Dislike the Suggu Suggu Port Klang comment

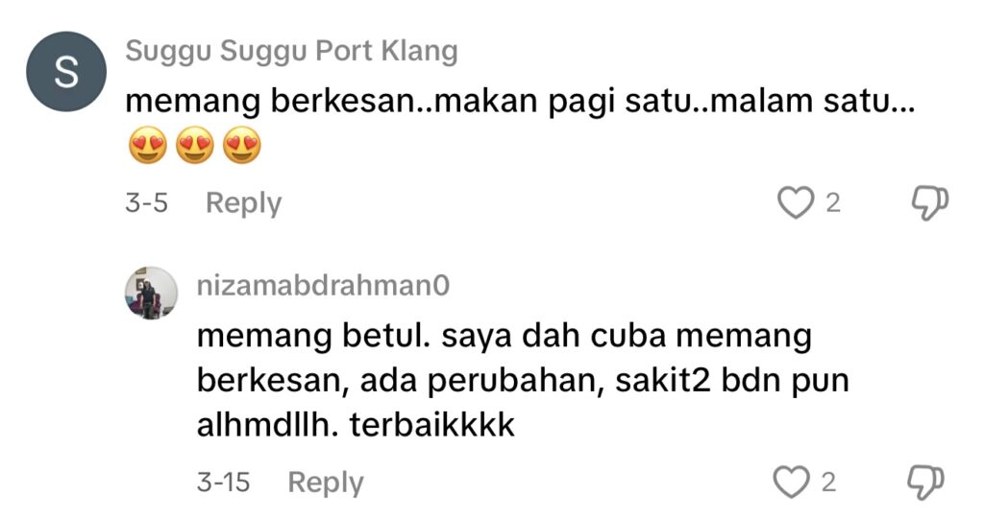(929, 203)
